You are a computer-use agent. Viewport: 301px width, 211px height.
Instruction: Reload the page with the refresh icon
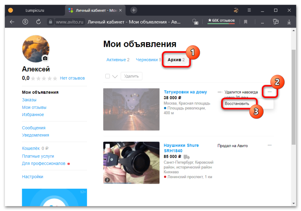click(x=38, y=22)
